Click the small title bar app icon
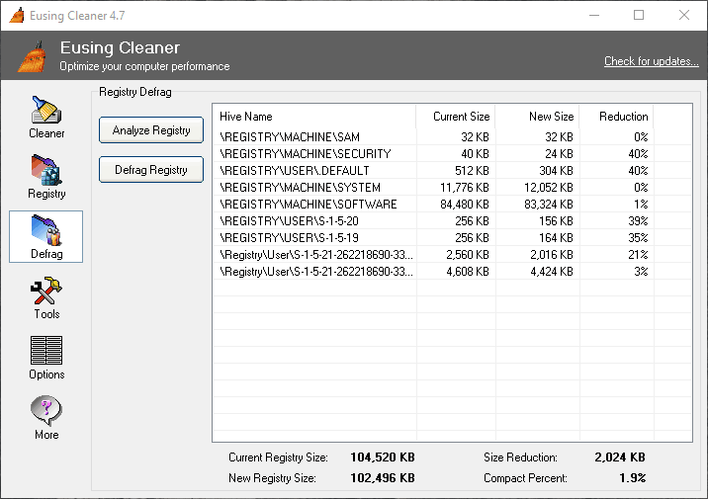Viewport: 708px width, 499px height. click(x=17, y=16)
